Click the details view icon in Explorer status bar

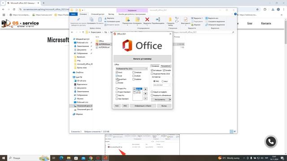(x=231, y=131)
